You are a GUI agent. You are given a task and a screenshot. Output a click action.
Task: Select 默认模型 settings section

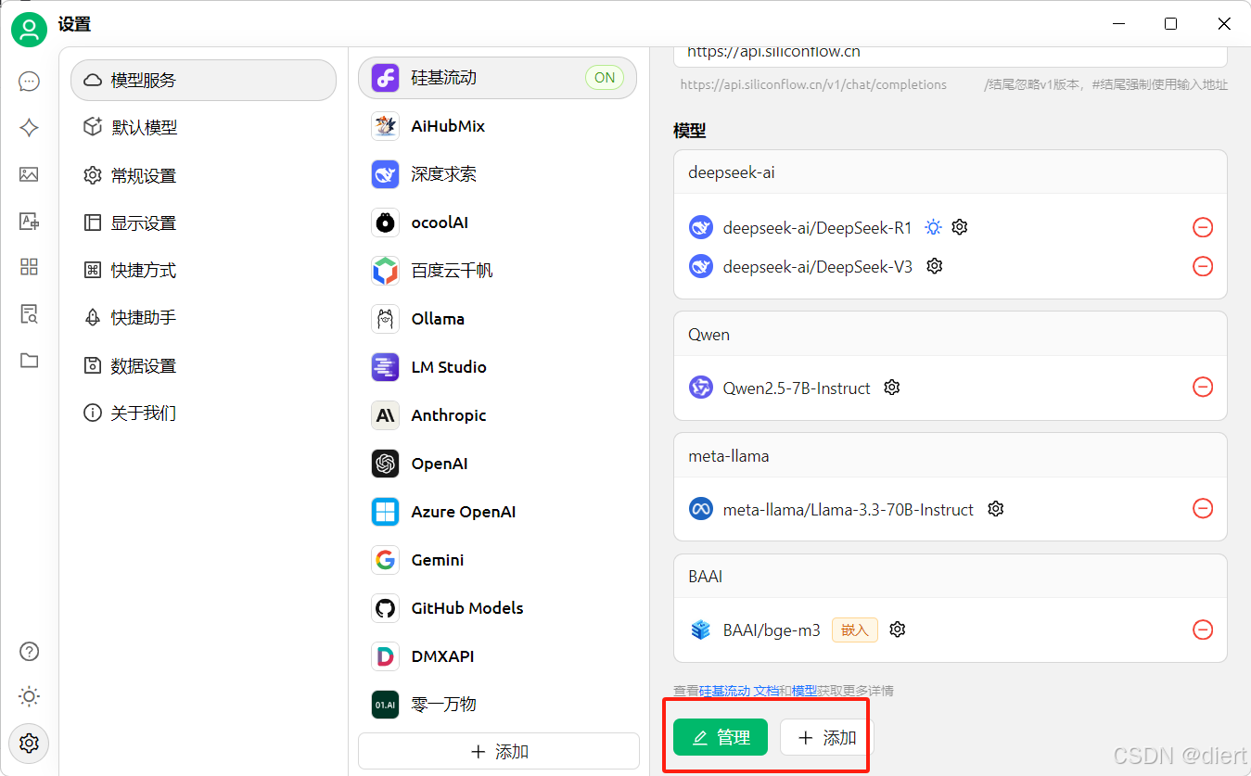tap(203, 127)
